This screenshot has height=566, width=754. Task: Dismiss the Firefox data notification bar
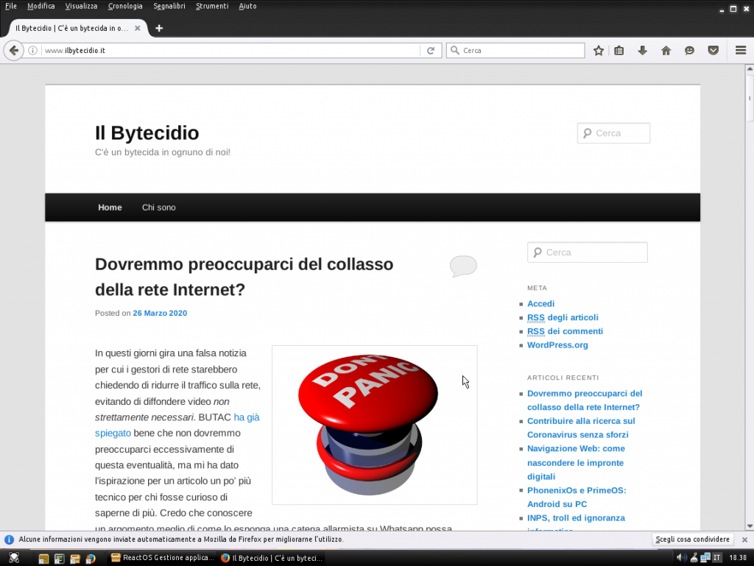pos(744,540)
